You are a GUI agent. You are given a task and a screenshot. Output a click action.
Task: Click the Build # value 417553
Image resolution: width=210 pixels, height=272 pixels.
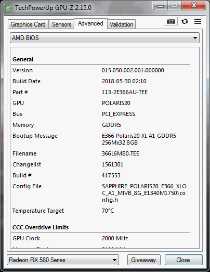click(x=111, y=176)
